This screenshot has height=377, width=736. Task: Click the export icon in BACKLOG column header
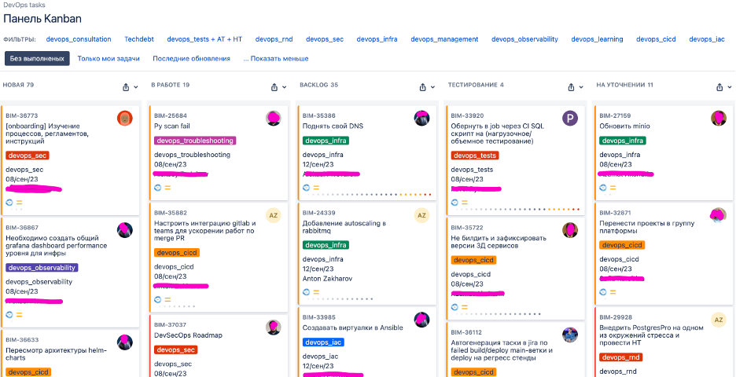(x=422, y=87)
